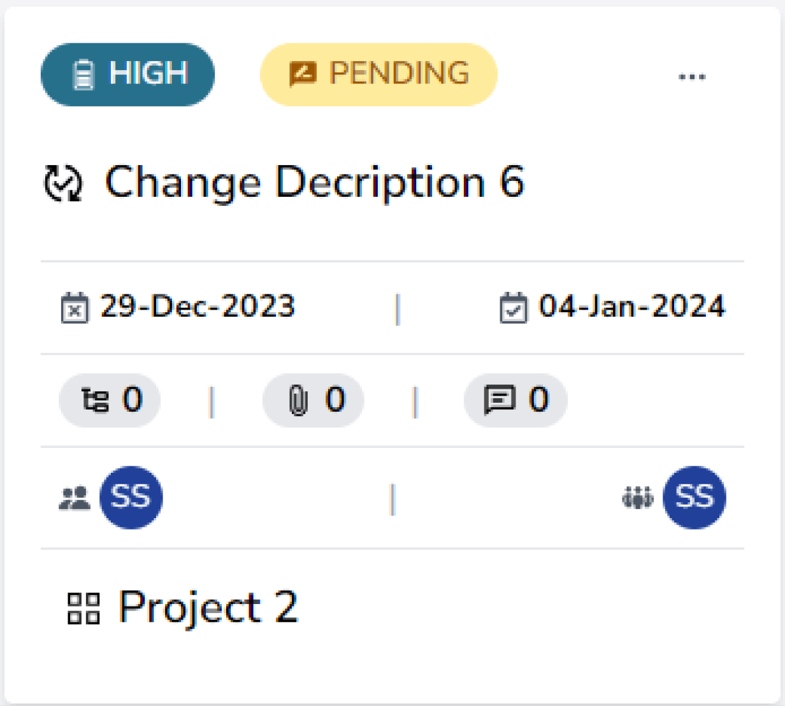Toggle the HIGH priority badge
Screen dimensions: 785x706
(127, 74)
